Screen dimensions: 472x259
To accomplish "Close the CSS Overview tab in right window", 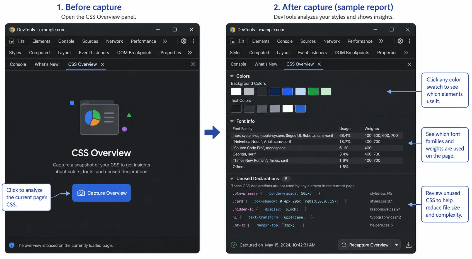I will [x=319, y=64].
